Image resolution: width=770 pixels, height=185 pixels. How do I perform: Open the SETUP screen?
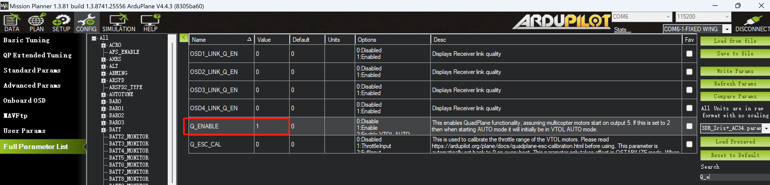(61, 23)
